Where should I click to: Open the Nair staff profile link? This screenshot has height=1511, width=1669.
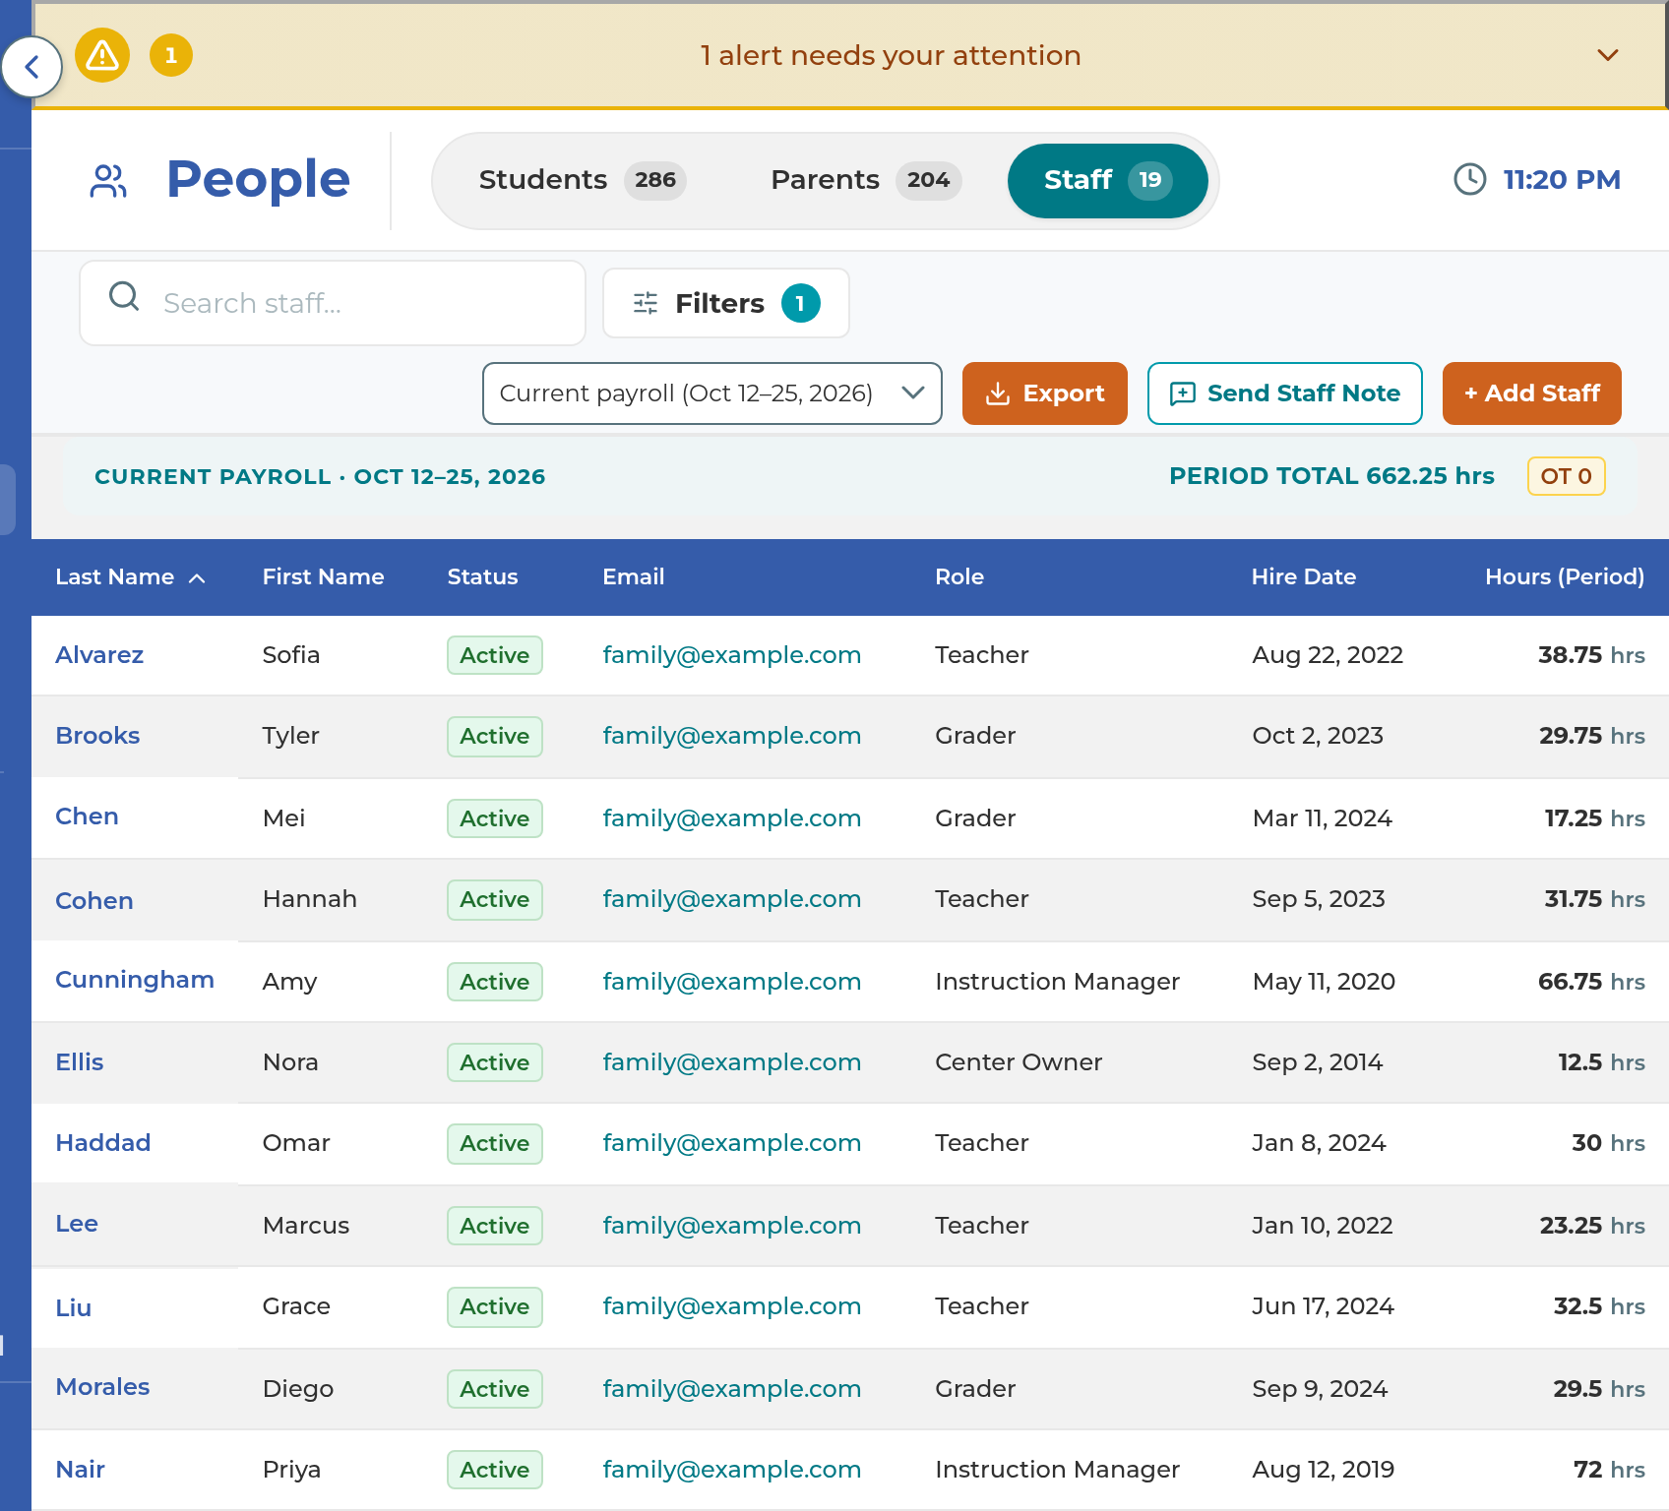[81, 1470]
